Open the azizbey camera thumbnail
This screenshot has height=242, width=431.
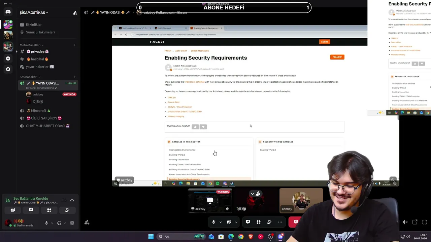tap(301, 201)
